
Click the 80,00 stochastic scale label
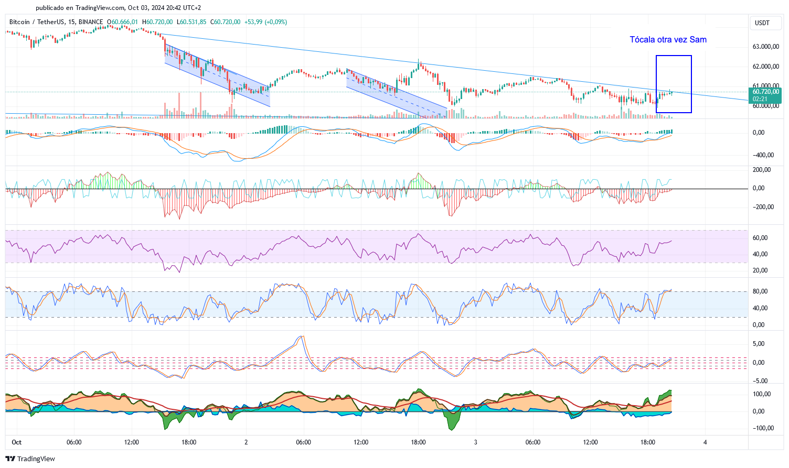(x=760, y=291)
